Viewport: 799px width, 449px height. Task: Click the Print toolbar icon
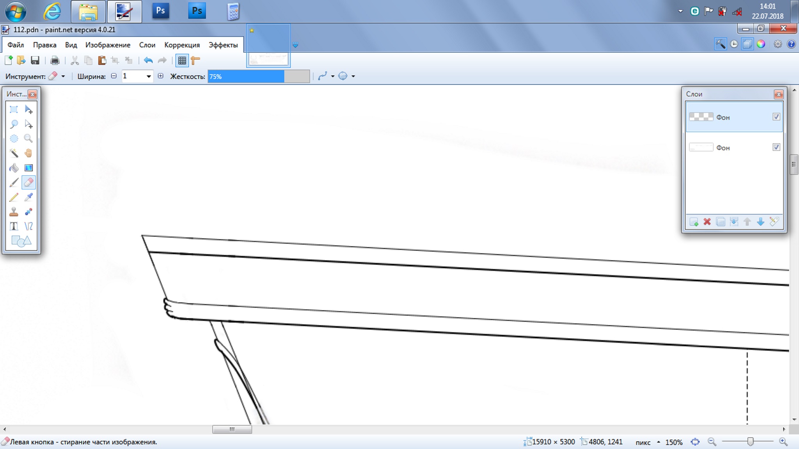point(55,60)
